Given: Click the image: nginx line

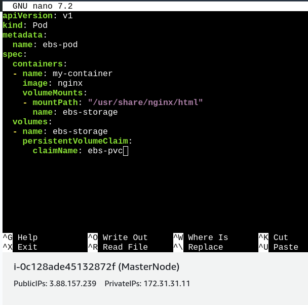Looking at the screenshot, I should (53, 83).
